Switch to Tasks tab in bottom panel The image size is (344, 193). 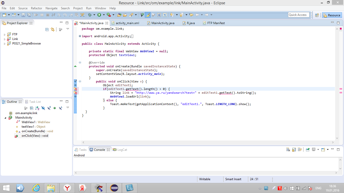[80, 150]
